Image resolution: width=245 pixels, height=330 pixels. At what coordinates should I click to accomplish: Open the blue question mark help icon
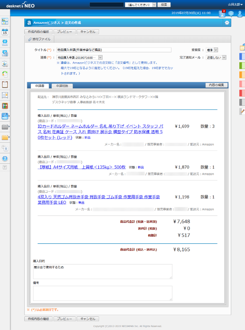5,158
